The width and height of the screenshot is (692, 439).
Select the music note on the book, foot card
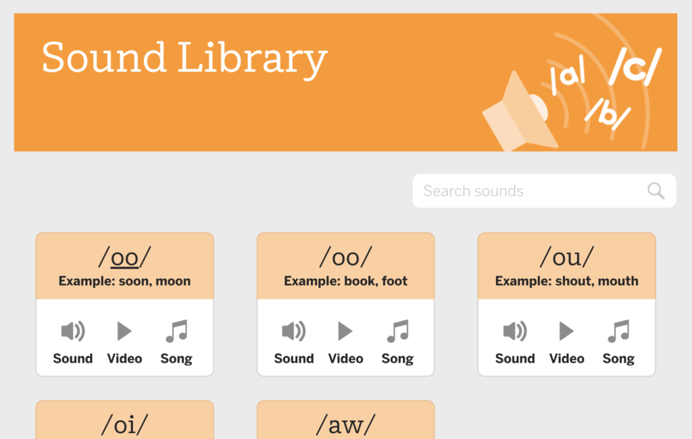[x=397, y=332]
